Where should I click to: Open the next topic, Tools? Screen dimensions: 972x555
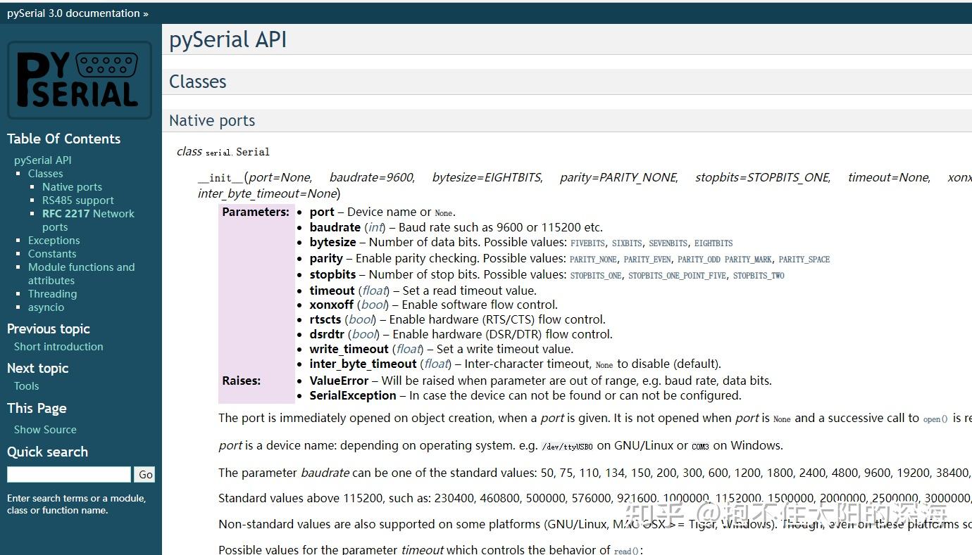point(27,386)
